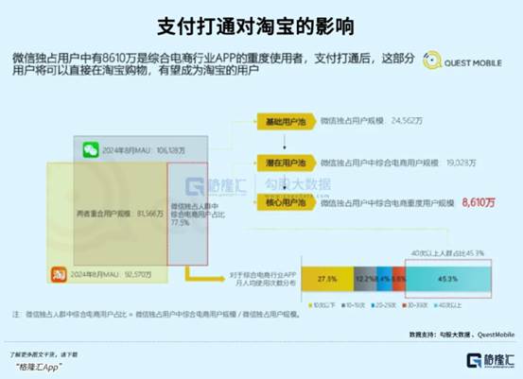Select the 核心用户池 yellow label

pyautogui.click(x=287, y=202)
